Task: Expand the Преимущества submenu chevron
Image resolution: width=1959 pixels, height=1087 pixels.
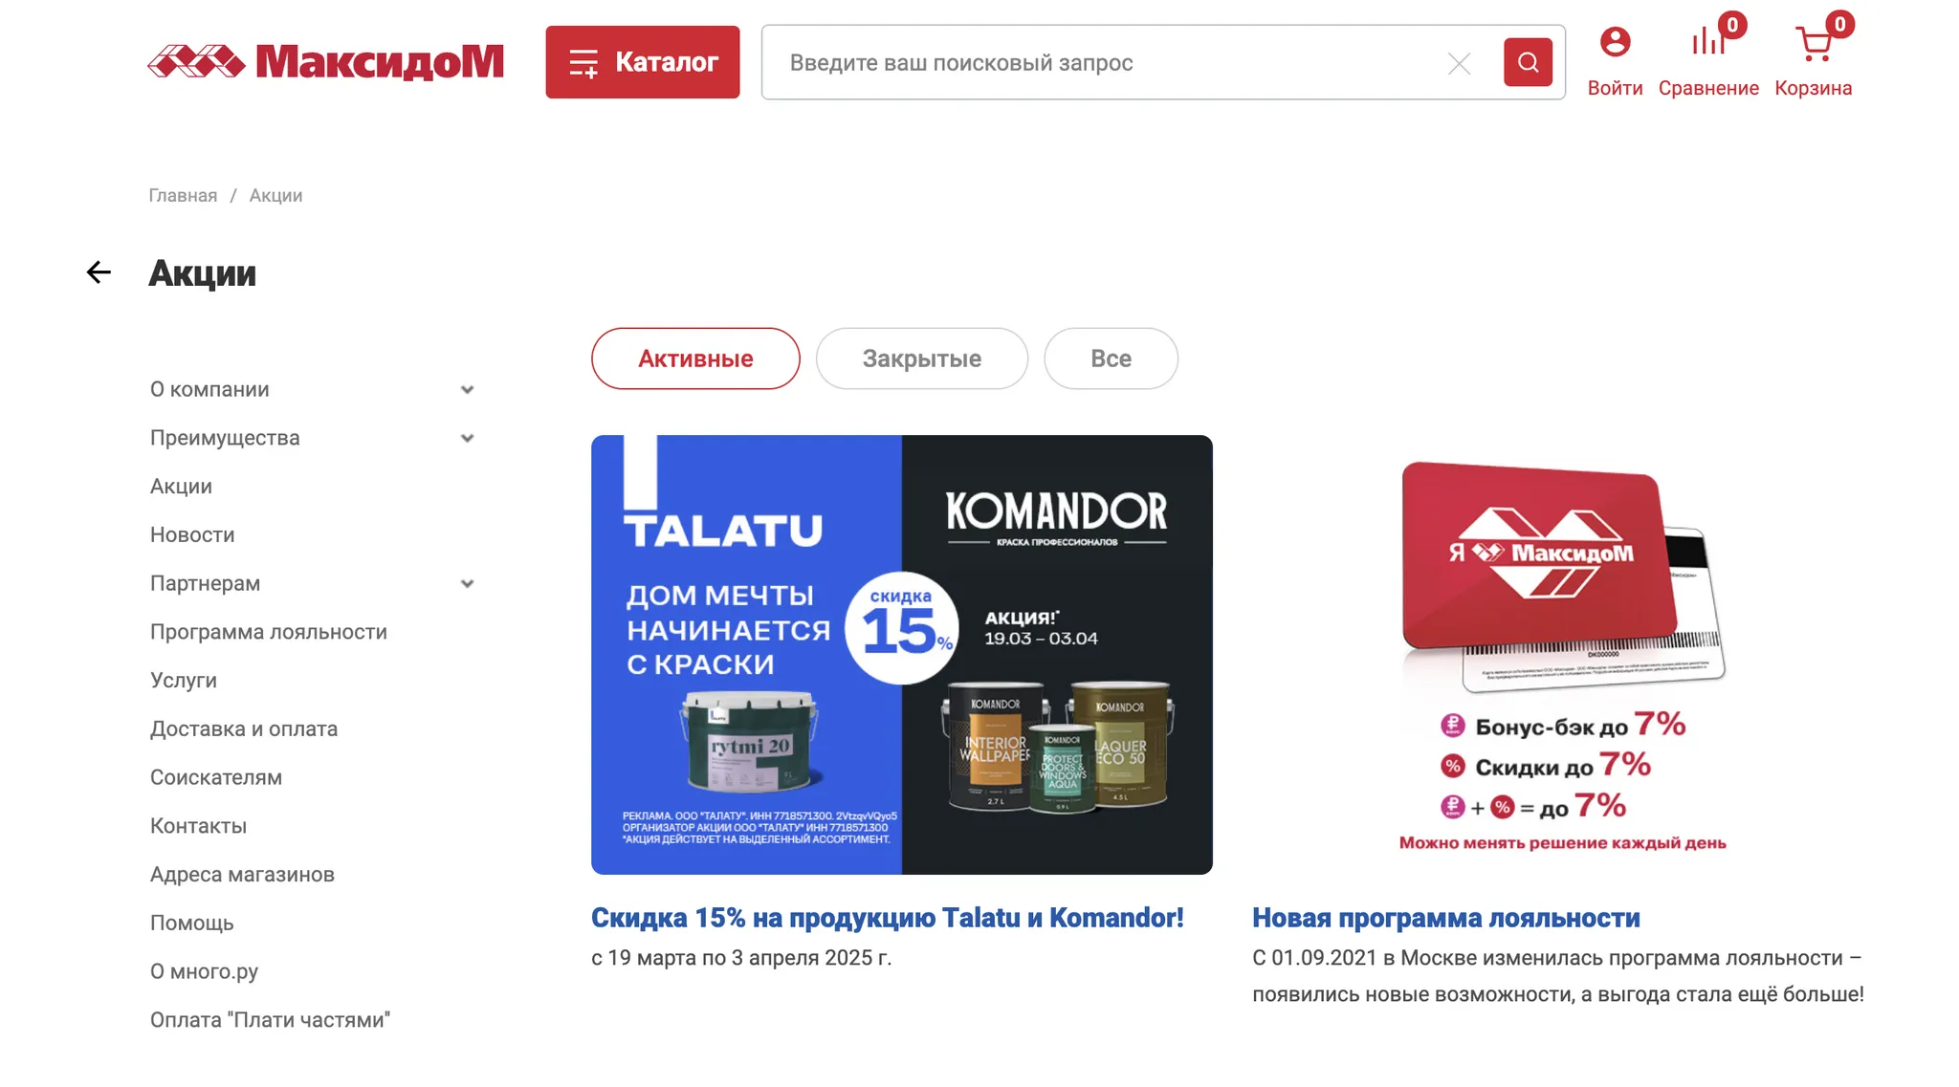Action: pyautogui.click(x=467, y=438)
